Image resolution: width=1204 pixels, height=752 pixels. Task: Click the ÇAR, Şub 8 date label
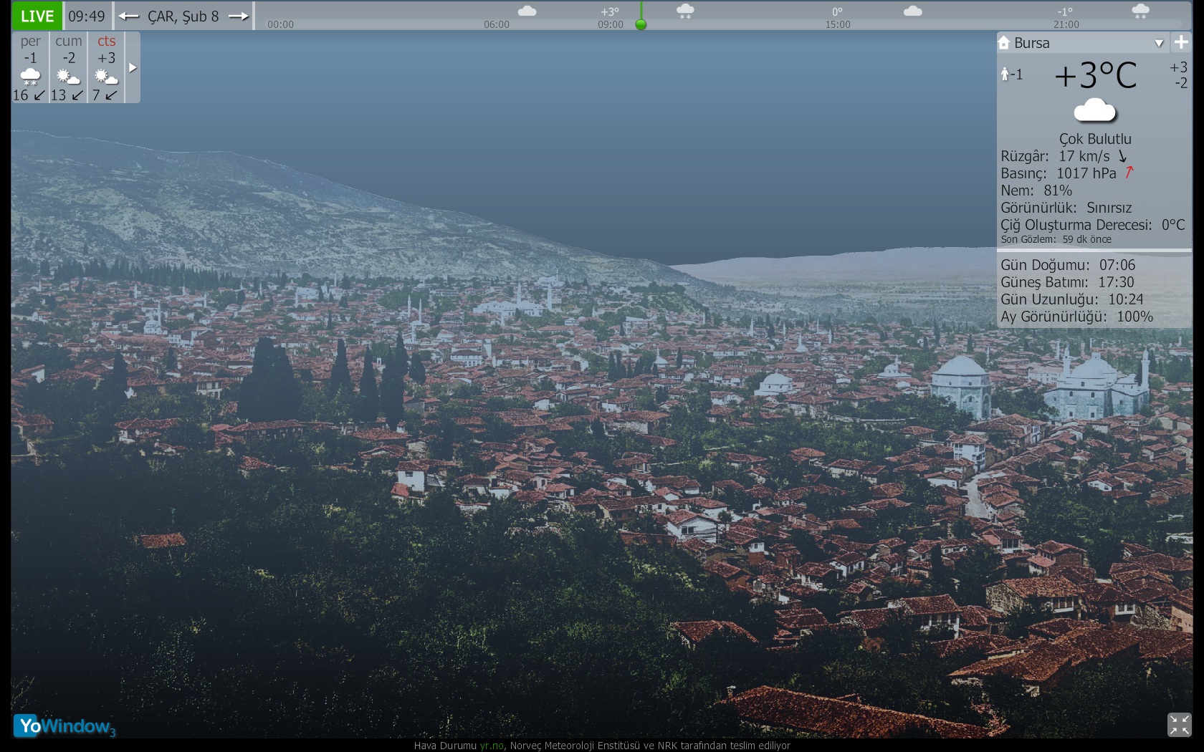click(x=183, y=16)
